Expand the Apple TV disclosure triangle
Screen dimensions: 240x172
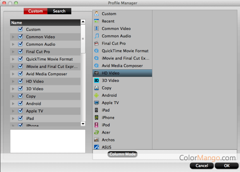pos(13,111)
